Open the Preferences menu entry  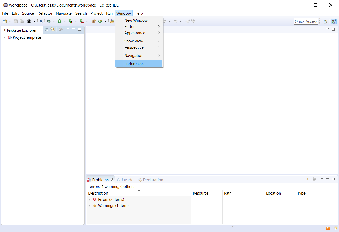click(134, 63)
